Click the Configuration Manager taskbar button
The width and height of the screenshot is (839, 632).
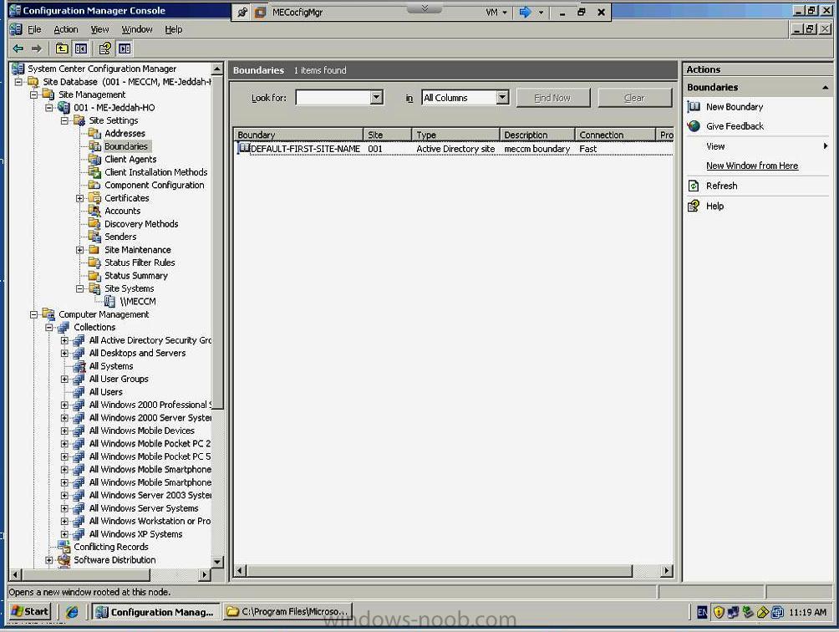[x=155, y=612]
